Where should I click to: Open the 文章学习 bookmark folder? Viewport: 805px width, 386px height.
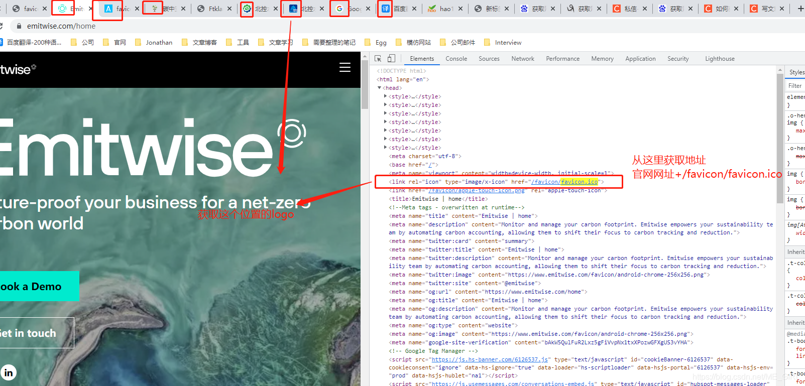click(276, 43)
